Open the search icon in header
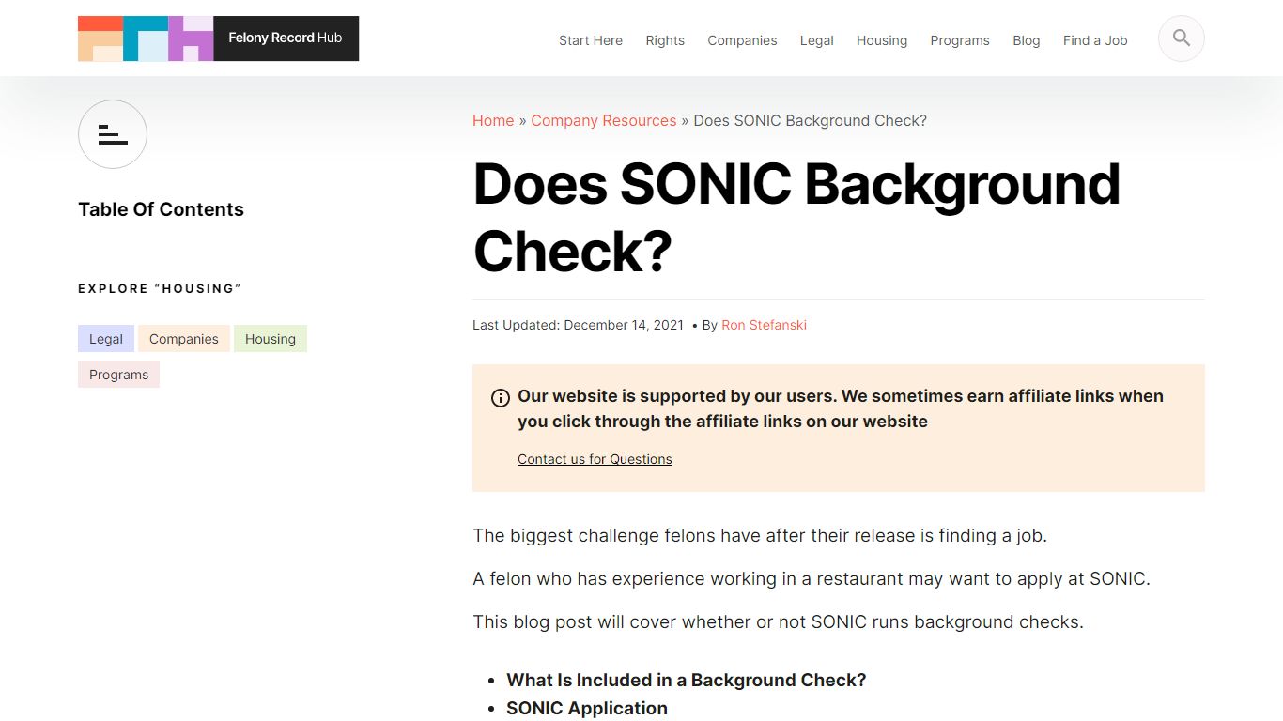This screenshot has width=1283, height=721. click(x=1182, y=38)
